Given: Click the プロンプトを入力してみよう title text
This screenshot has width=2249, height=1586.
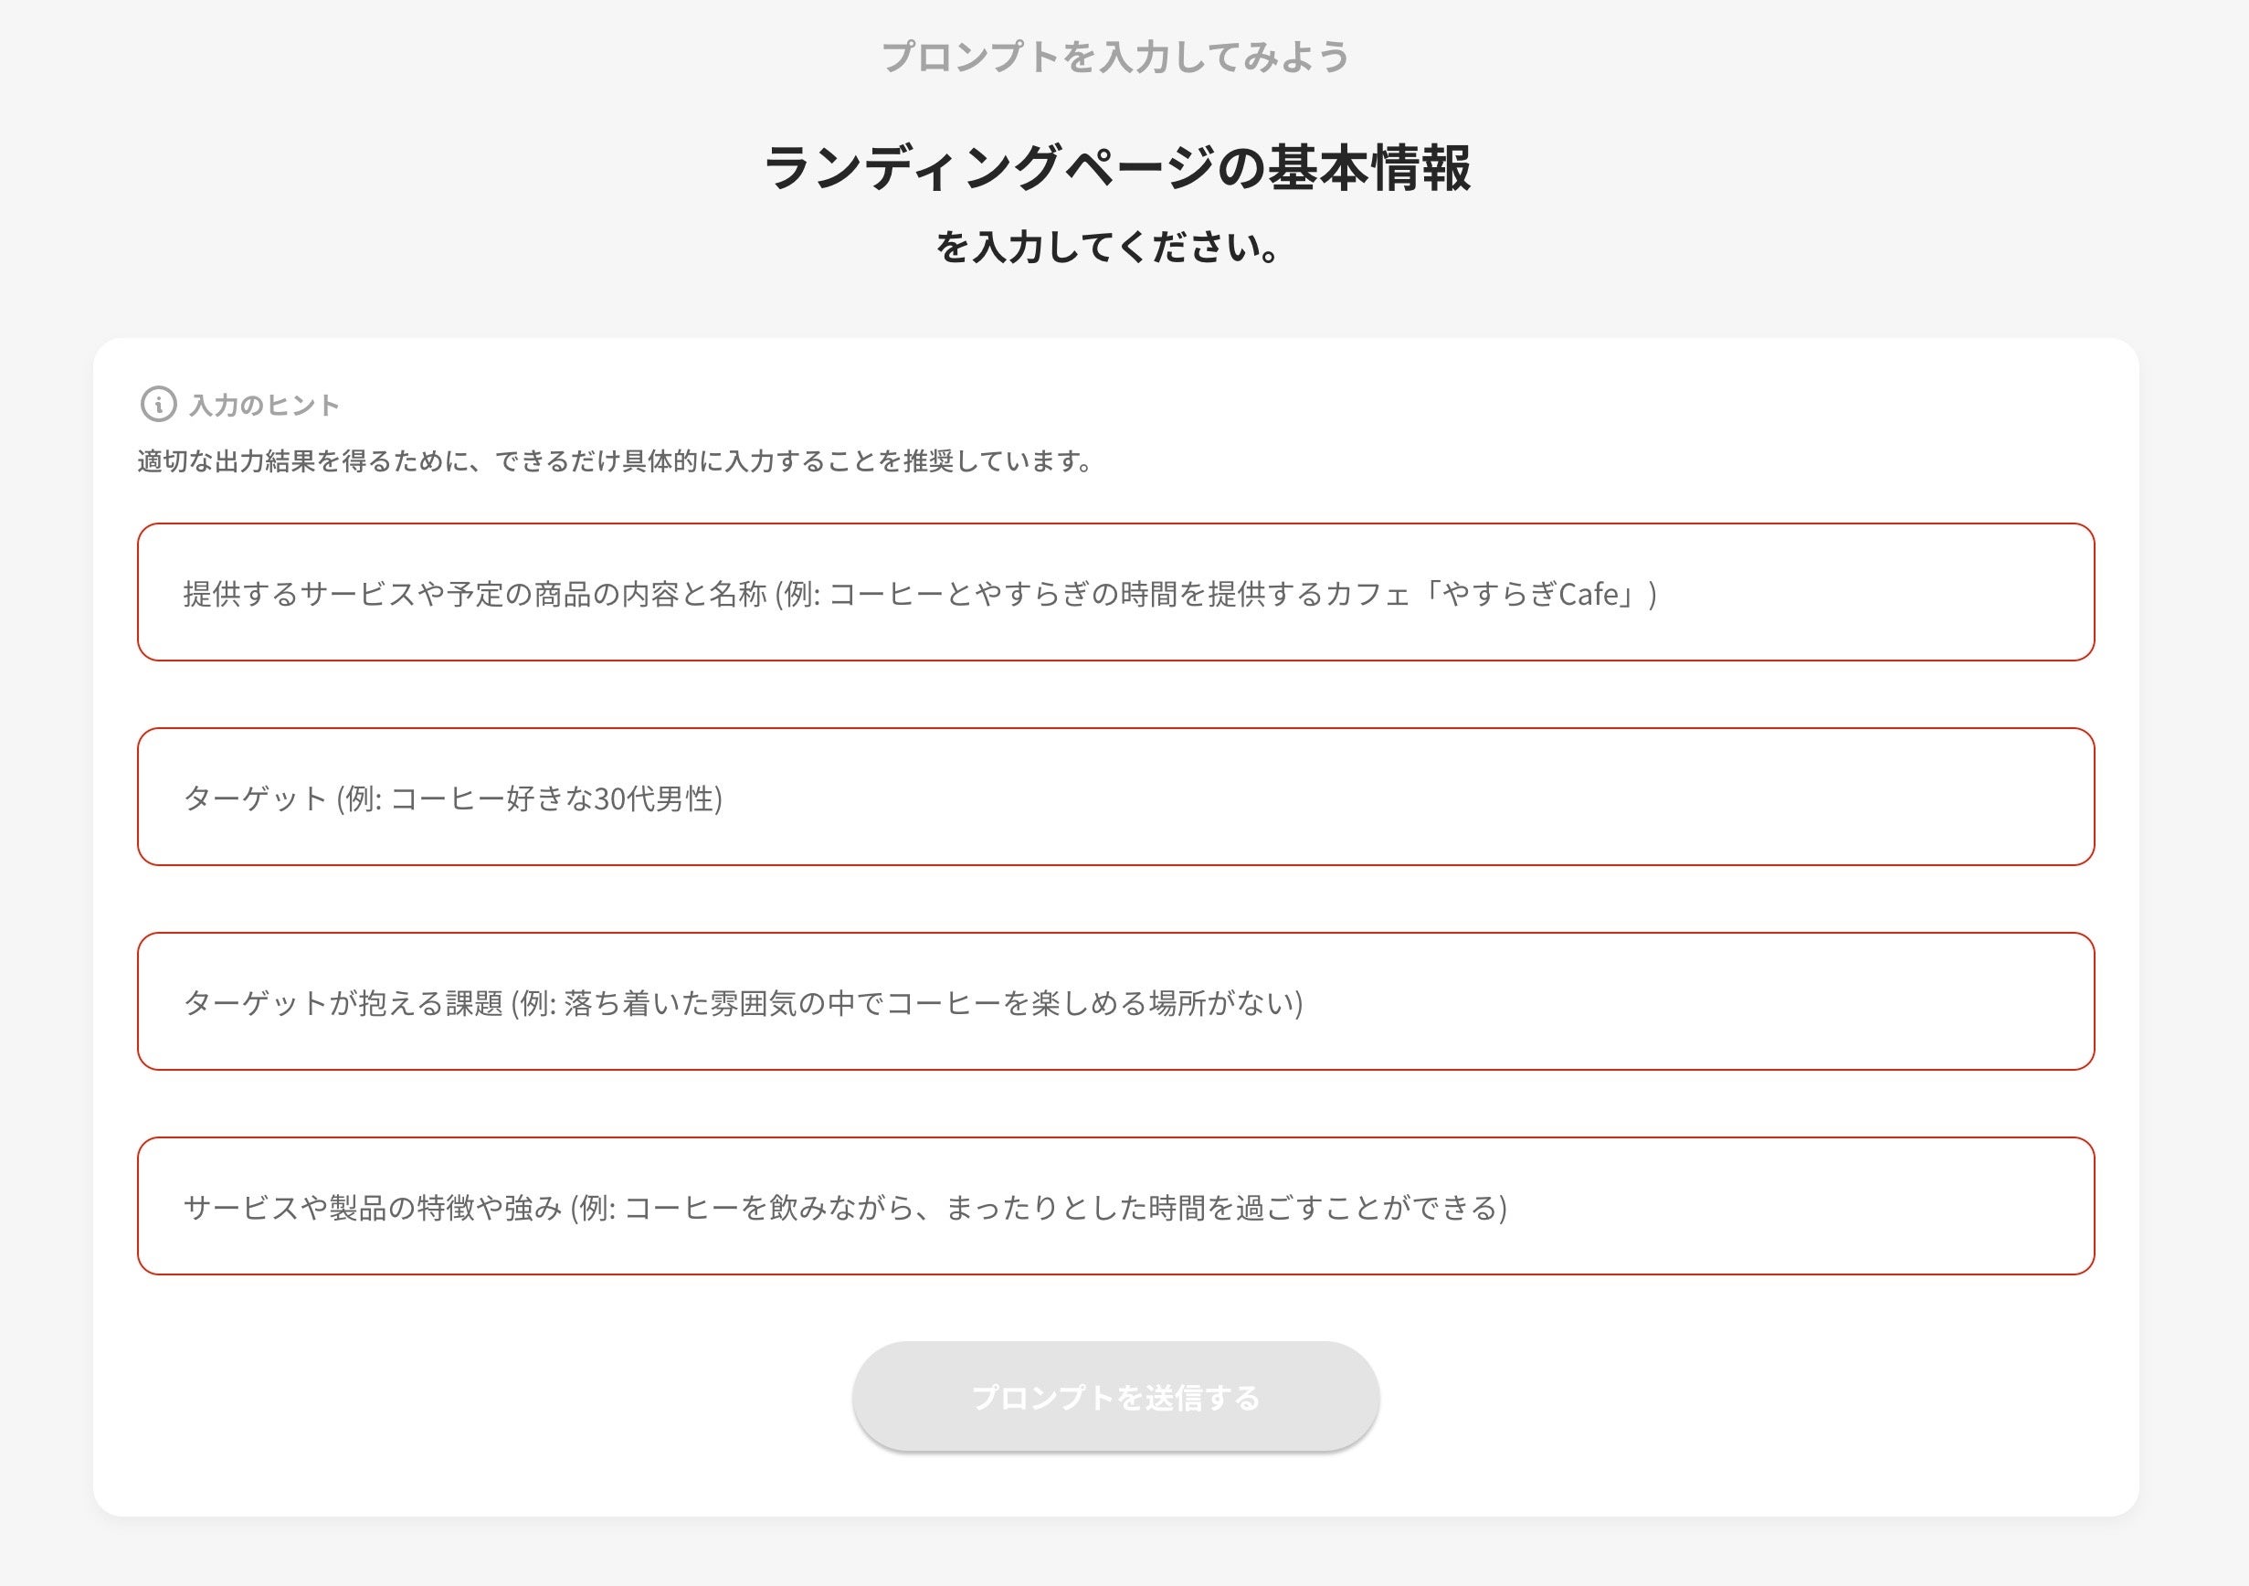Looking at the screenshot, I should click(1115, 57).
